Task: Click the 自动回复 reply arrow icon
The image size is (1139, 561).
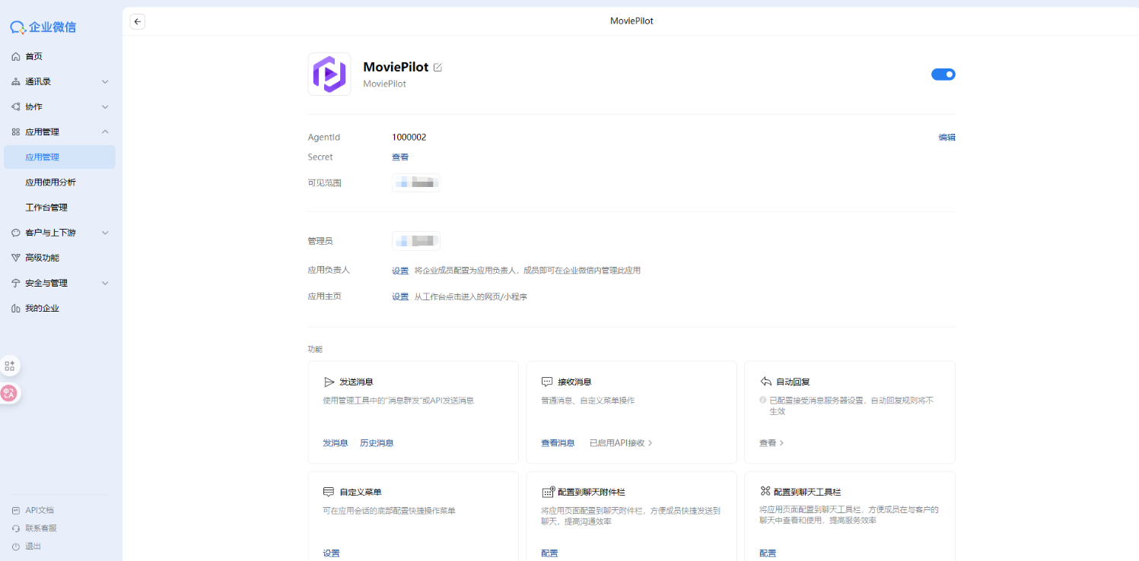Action: [765, 382]
